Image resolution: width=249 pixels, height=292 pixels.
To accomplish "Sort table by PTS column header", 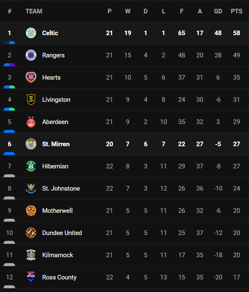I will (236, 11).
